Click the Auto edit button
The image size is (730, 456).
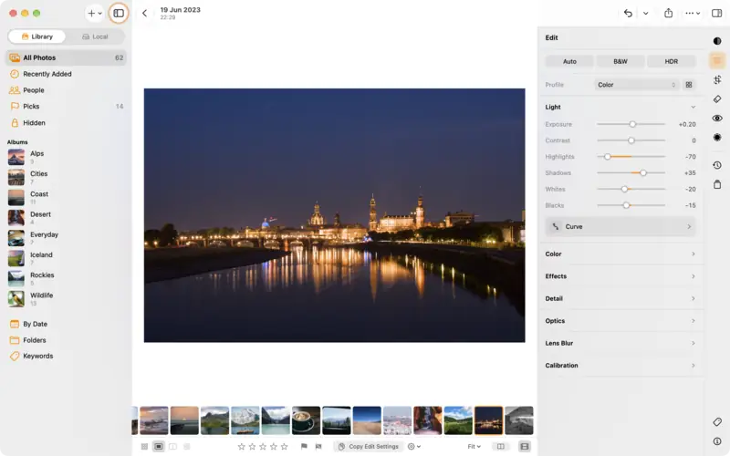(x=569, y=61)
